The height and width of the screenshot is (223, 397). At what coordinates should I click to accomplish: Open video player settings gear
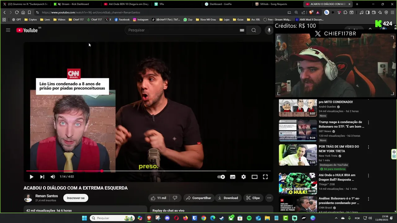click(243, 177)
